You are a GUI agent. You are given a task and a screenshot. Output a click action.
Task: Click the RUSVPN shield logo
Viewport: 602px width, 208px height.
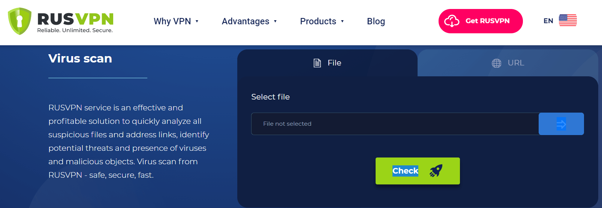[x=20, y=21]
